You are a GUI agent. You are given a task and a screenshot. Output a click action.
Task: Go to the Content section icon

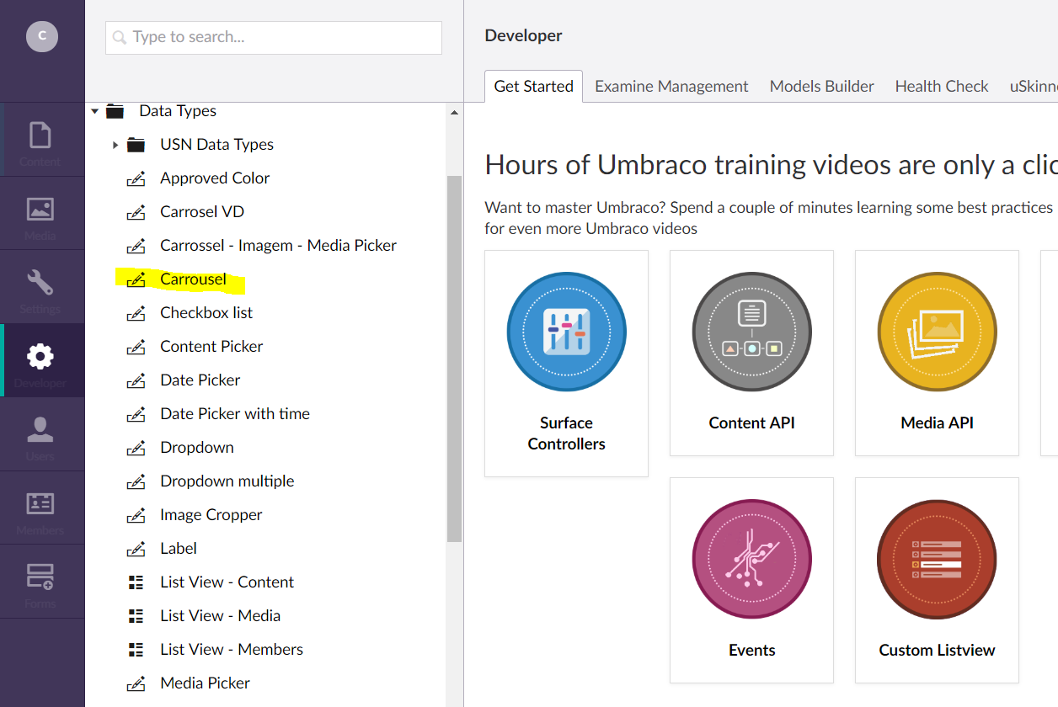(x=40, y=135)
